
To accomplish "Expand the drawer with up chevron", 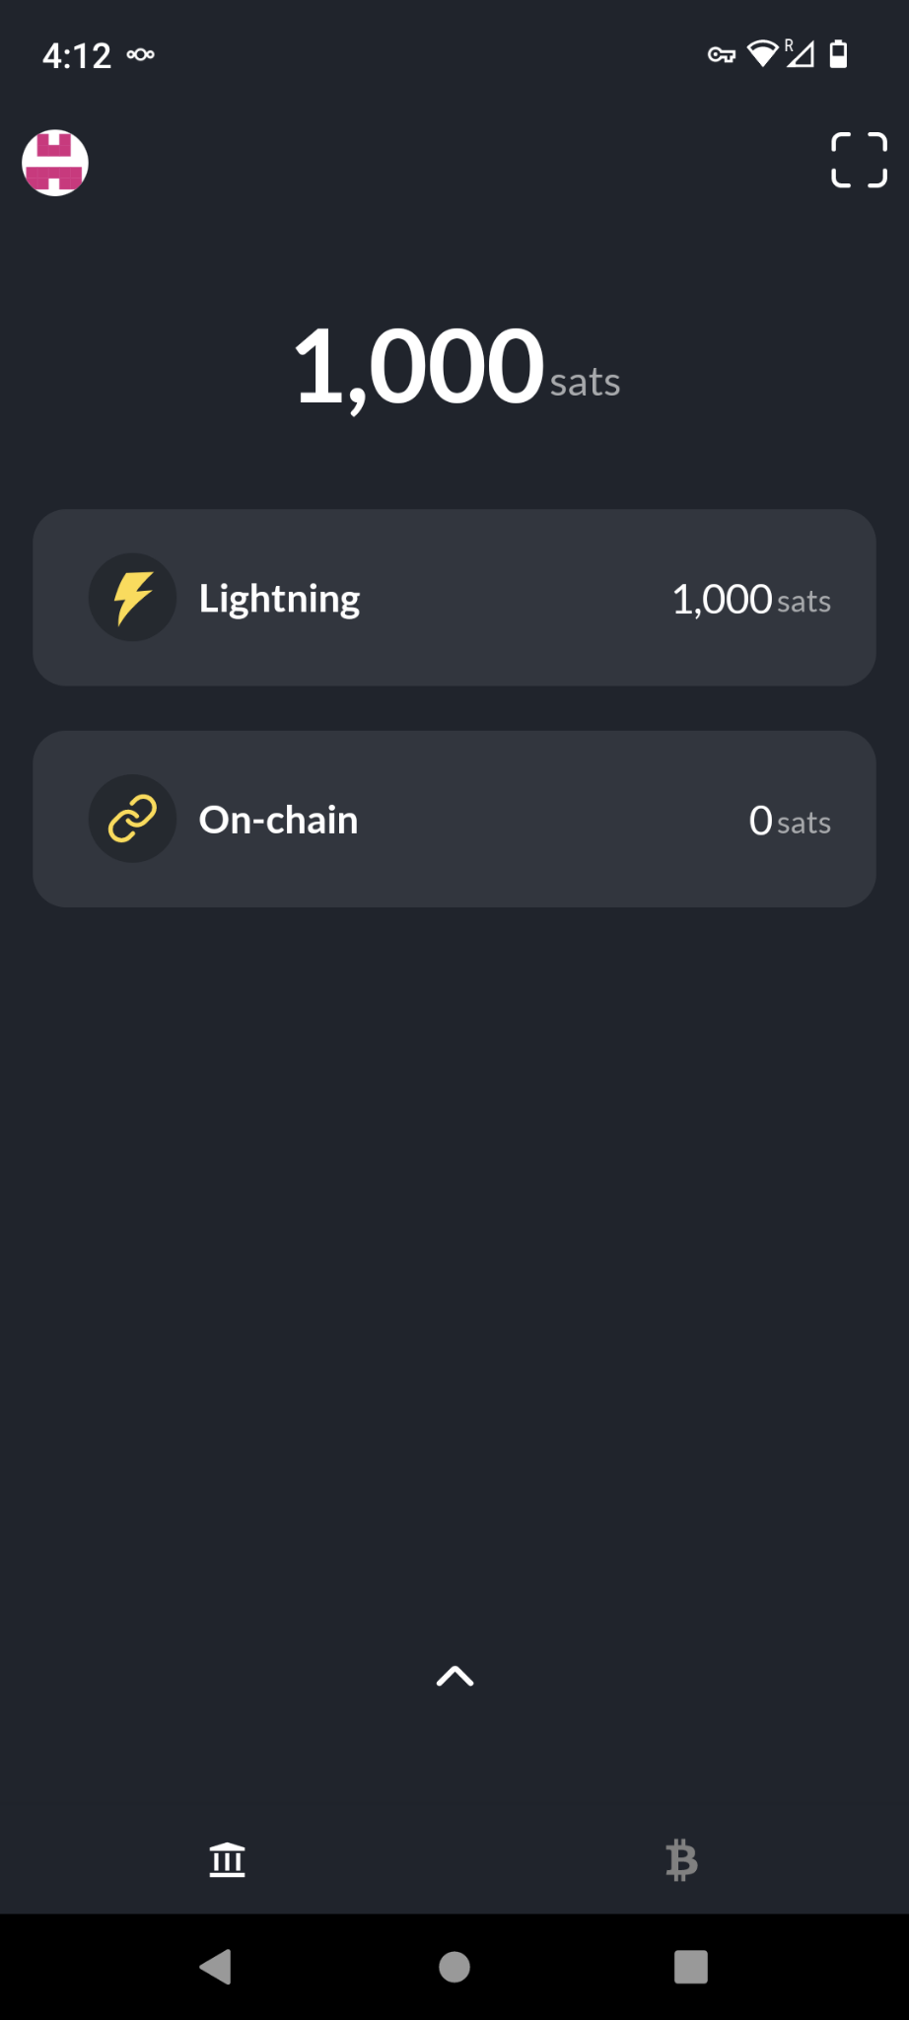I will tap(454, 1676).
